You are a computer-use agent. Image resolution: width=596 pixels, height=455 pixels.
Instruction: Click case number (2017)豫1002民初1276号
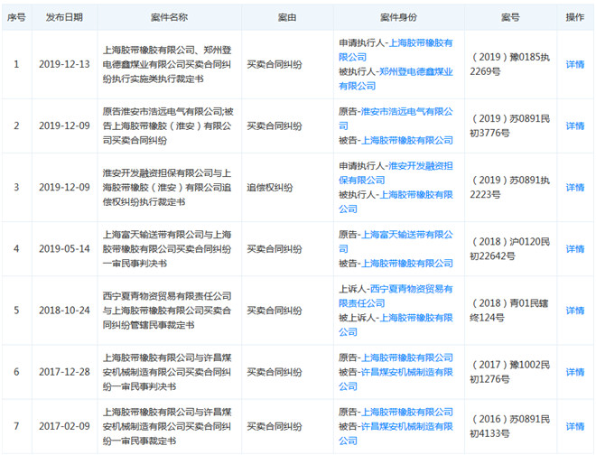(509, 372)
